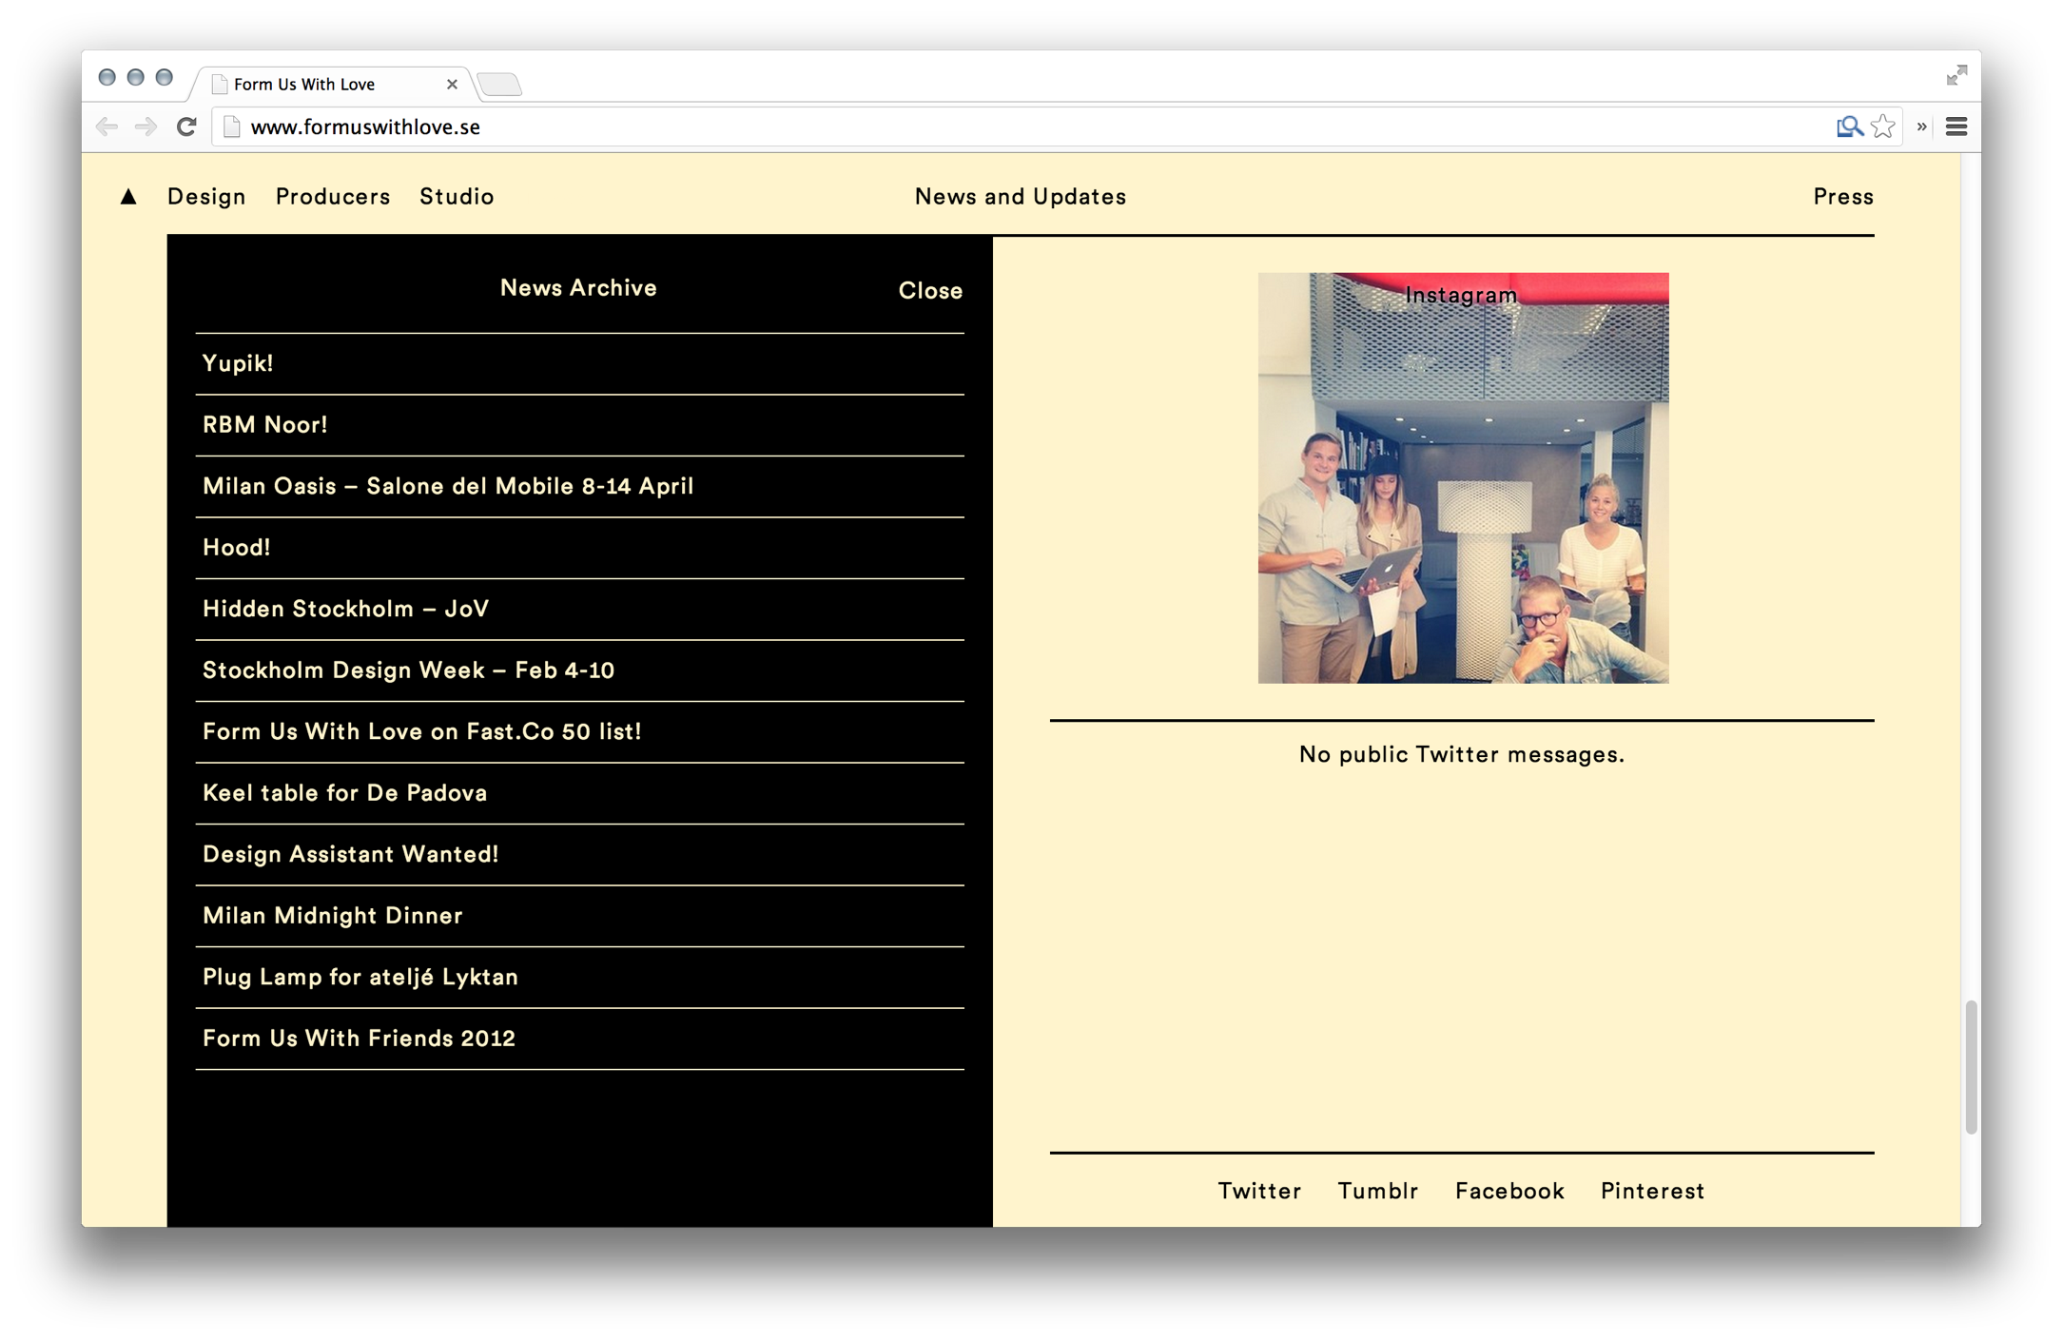Toggle fullscreen with the expand arrows icon

coord(1956,76)
